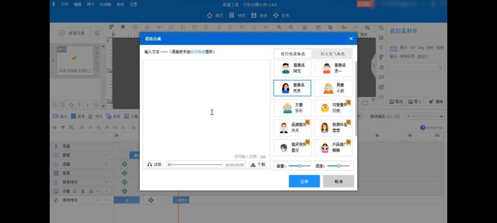Viewport: 497px width, 223px height.
Task: Click the blue 应用 apply button
Action: tap(304, 181)
